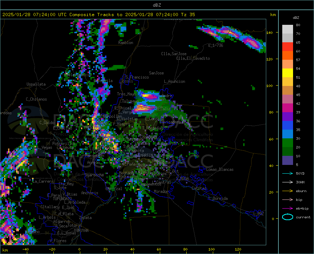Click the salmon 54-57 dBZ swatch

(287, 64)
